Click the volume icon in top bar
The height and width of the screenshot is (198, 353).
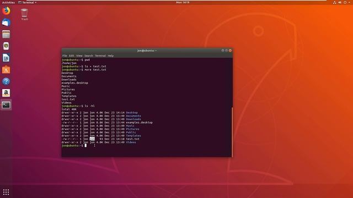[x=340, y=2]
